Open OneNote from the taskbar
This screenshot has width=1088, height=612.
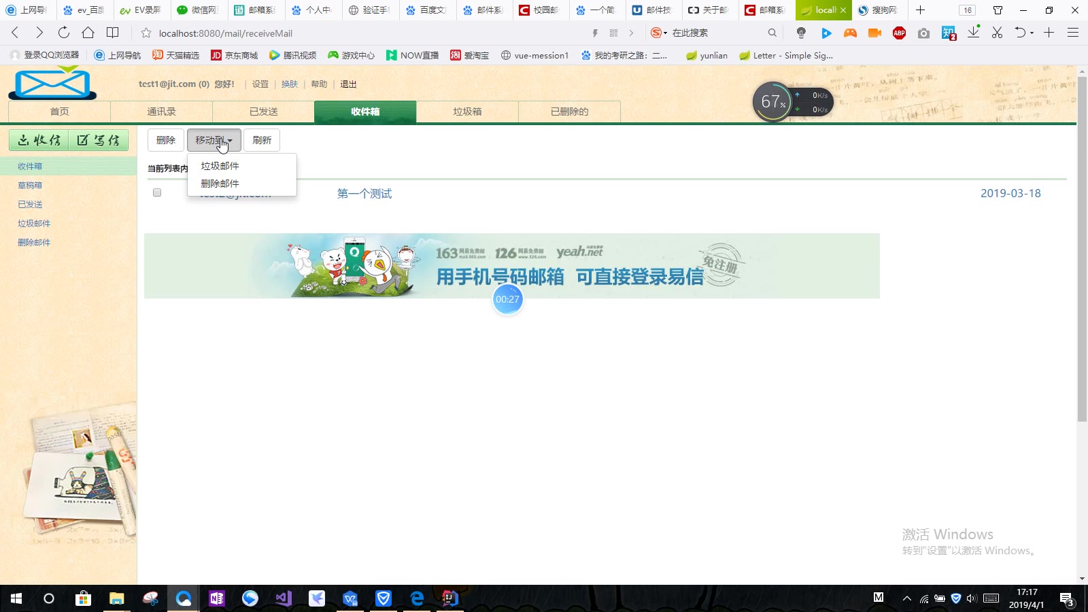click(x=216, y=598)
